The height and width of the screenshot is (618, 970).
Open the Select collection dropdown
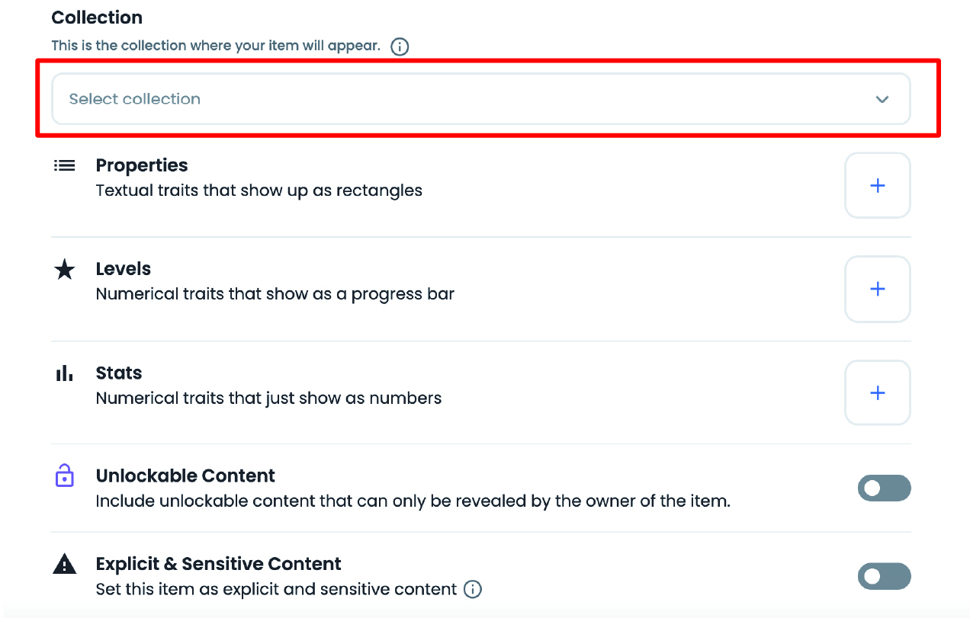[480, 99]
